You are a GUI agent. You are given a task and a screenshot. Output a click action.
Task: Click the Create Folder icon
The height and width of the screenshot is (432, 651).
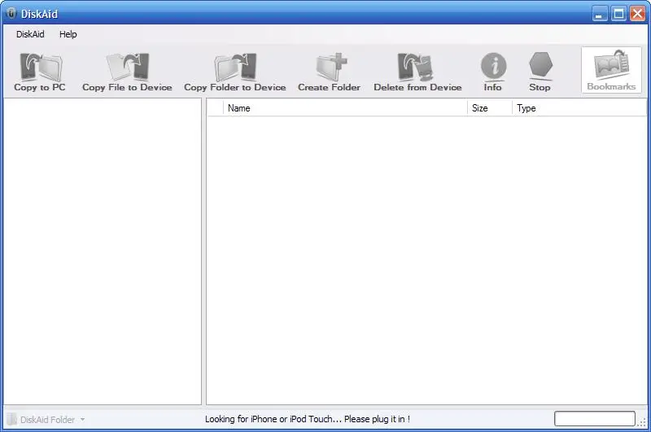[330, 67]
